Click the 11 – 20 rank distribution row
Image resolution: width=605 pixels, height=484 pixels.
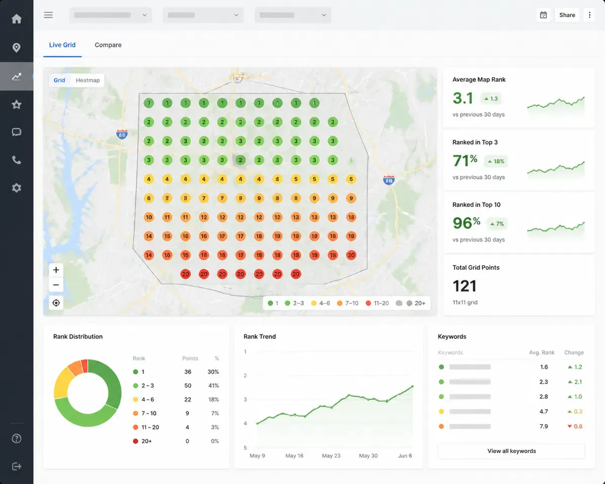point(175,427)
